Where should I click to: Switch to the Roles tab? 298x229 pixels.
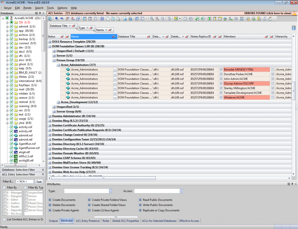[106, 221]
